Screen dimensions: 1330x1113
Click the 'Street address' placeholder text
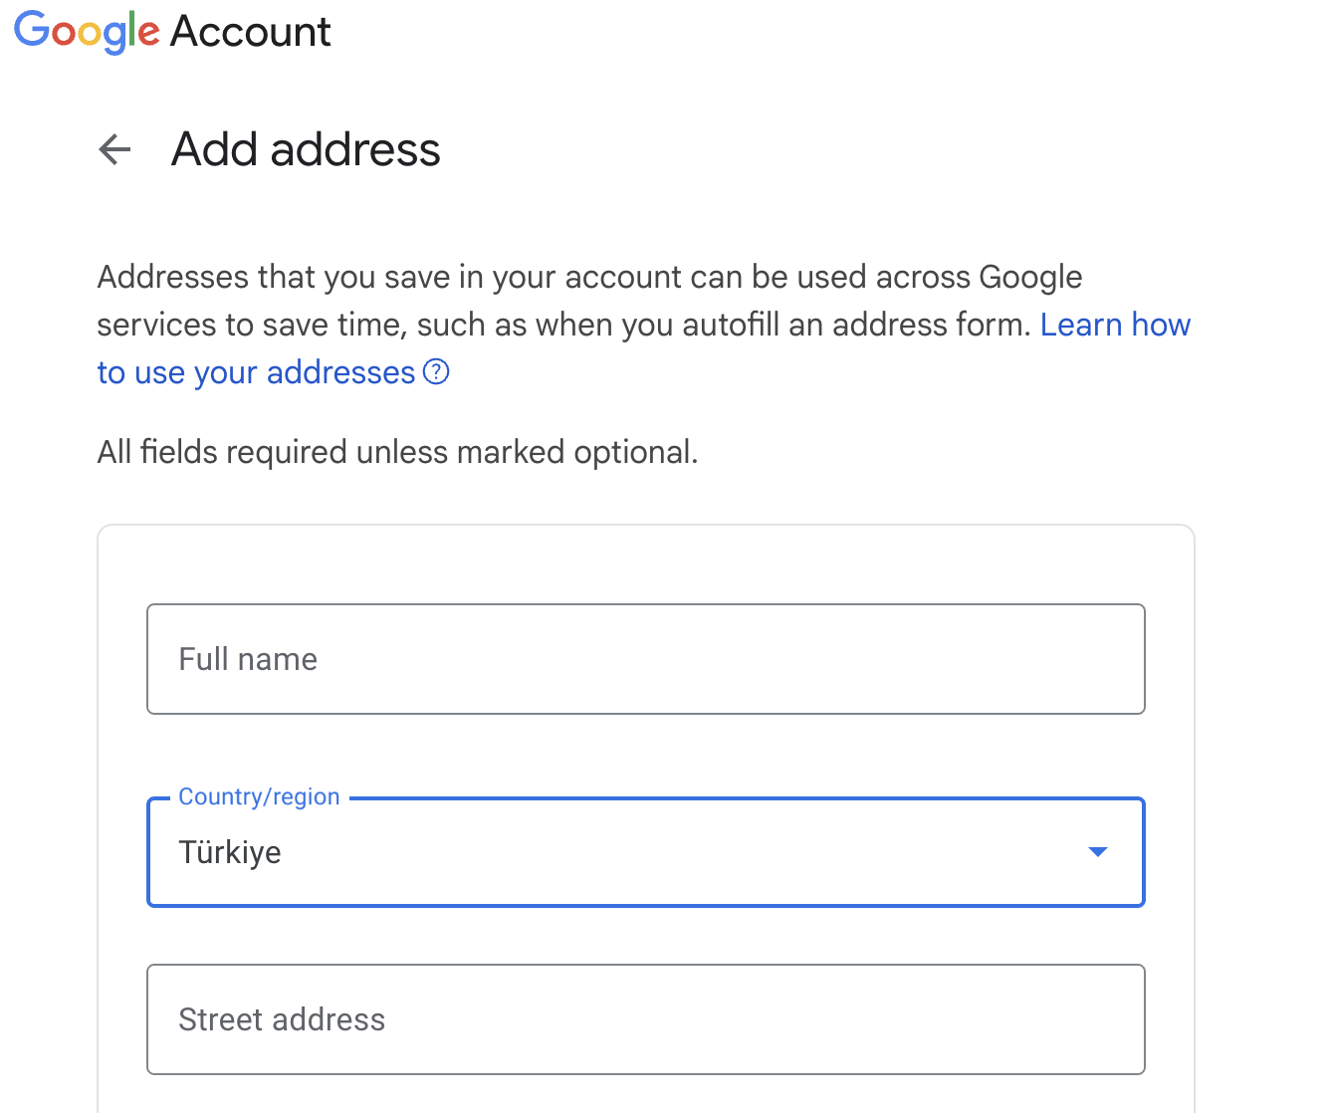point(282,1019)
